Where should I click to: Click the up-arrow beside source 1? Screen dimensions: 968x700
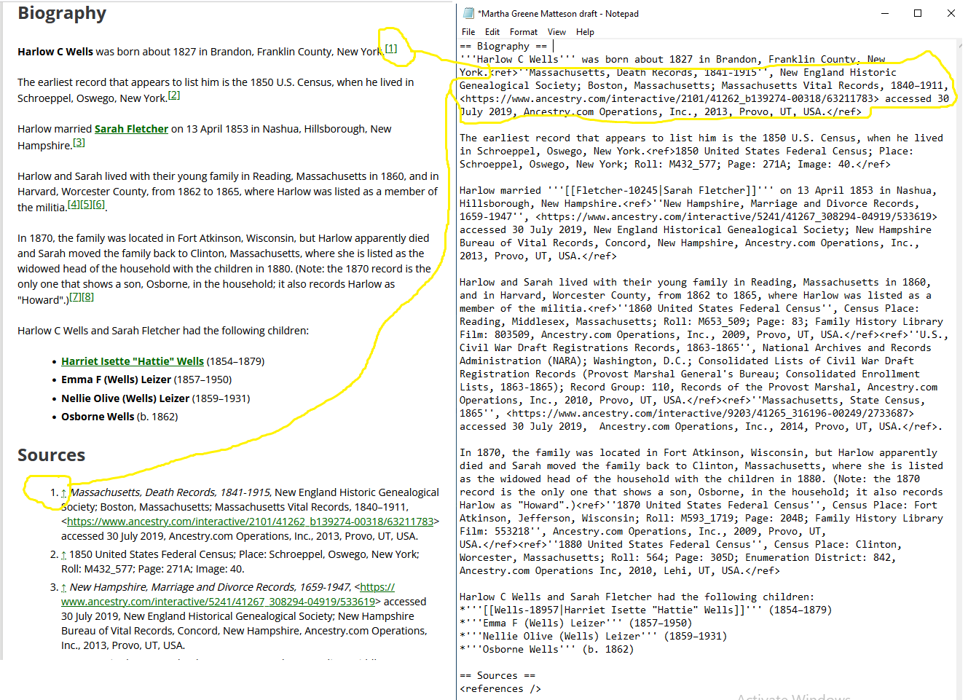64,493
